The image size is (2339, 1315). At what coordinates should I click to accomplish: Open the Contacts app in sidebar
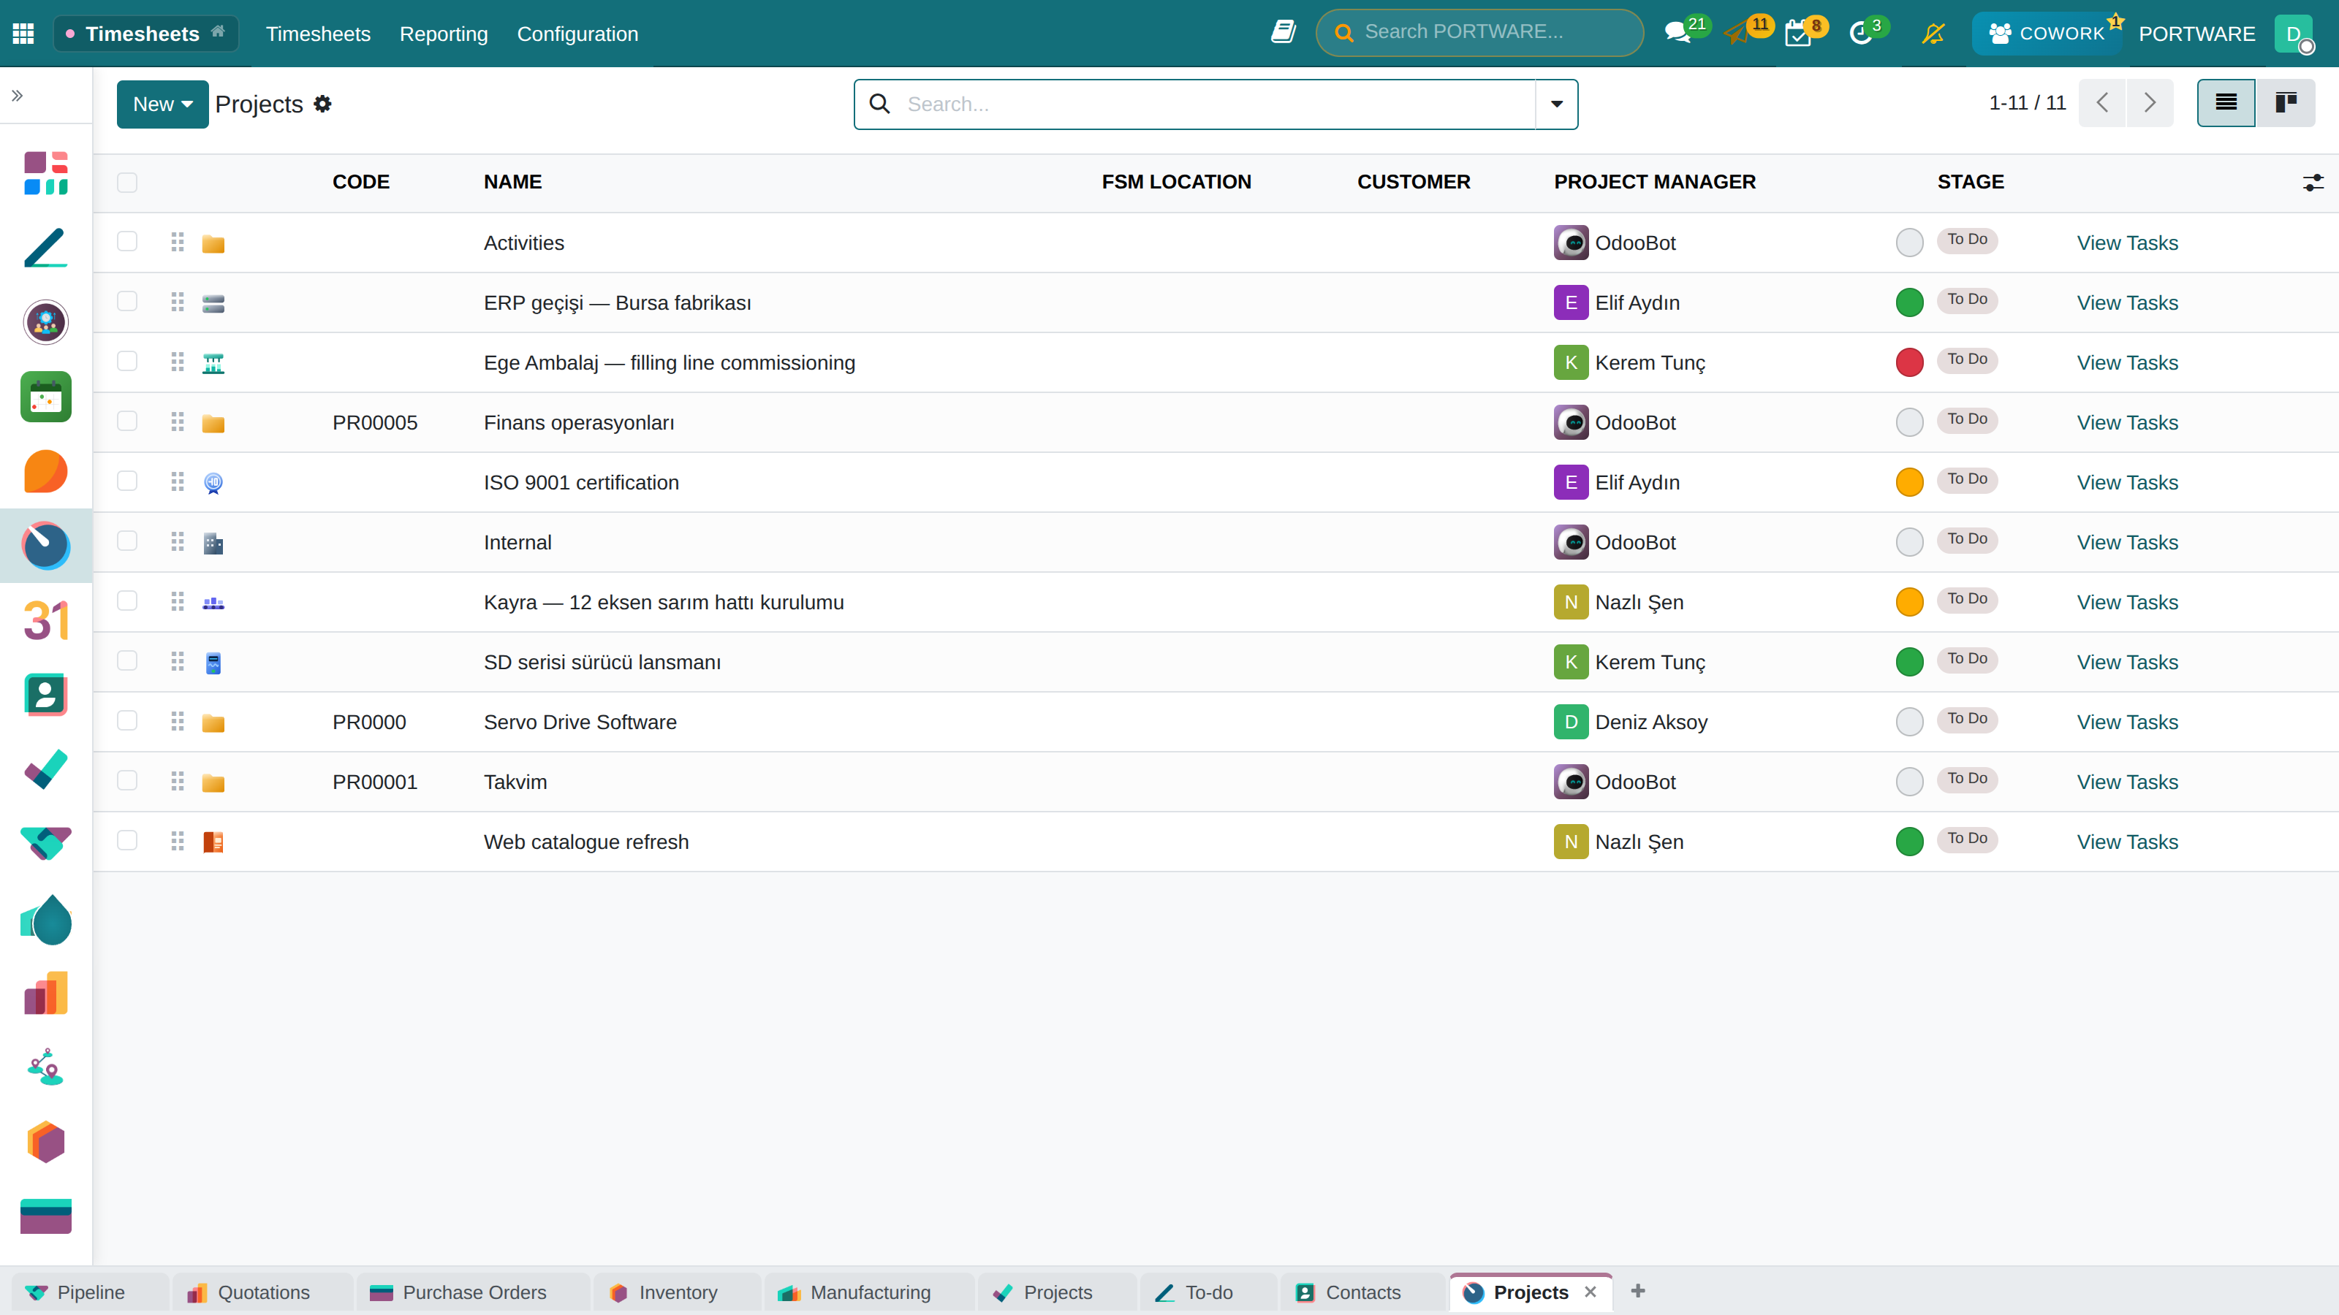[45, 694]
